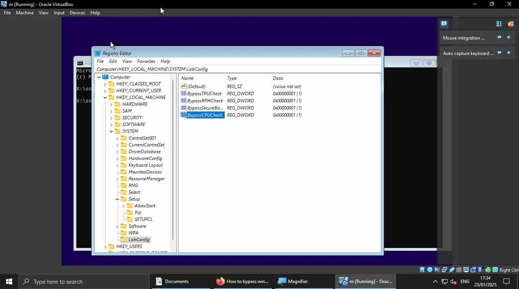Click the sort notifications icon in VirtualBox panel
The height and width of the screenshot is (289, 519).
point(499,24)
